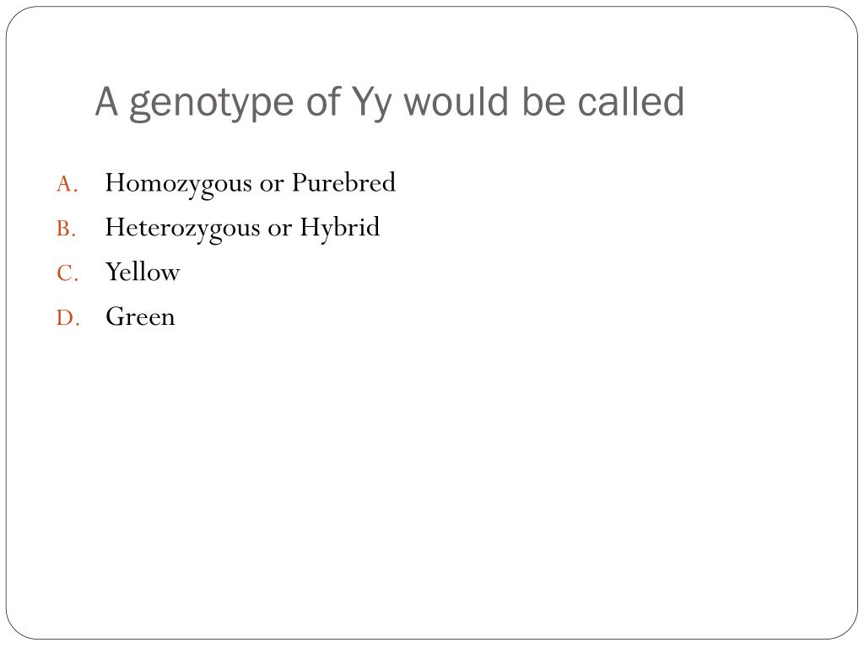Click Yy in the title
Viewport: 864px width, 648px height.
coord(372,104)
